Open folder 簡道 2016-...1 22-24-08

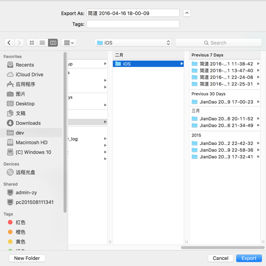225,77
